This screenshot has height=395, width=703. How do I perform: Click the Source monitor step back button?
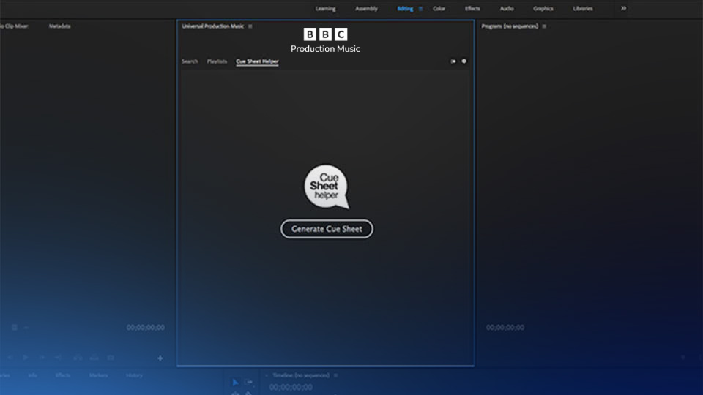point(10,358)
